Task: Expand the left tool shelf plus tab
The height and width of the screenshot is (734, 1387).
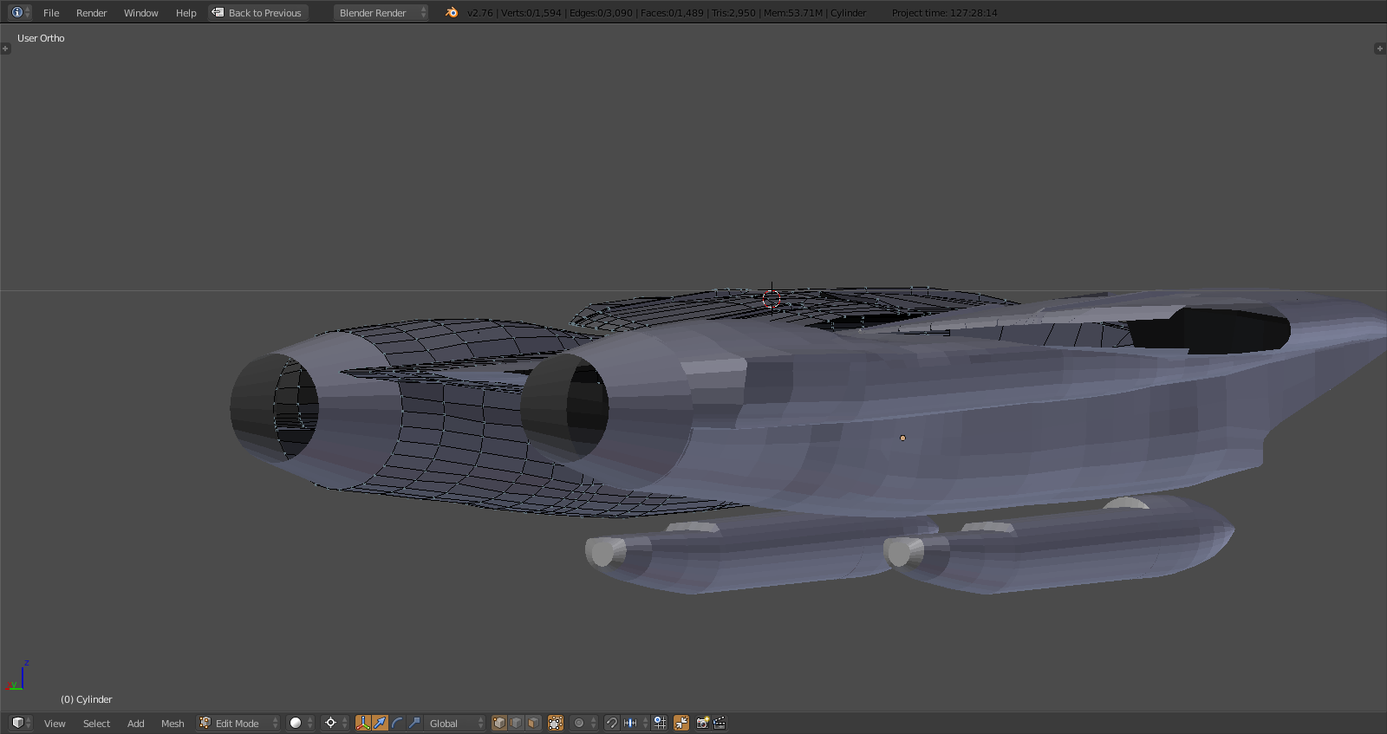Action: (x=5, y=49)
